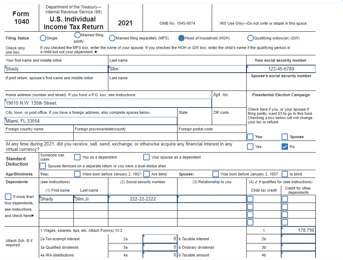Uncheck No for the virtual currency question
The image size is (343, 260).
[284, 147]
